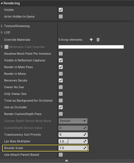Expand Wireframe Color Override triangle
Viewport: 134px width, 163px height.
pos(2,47)
